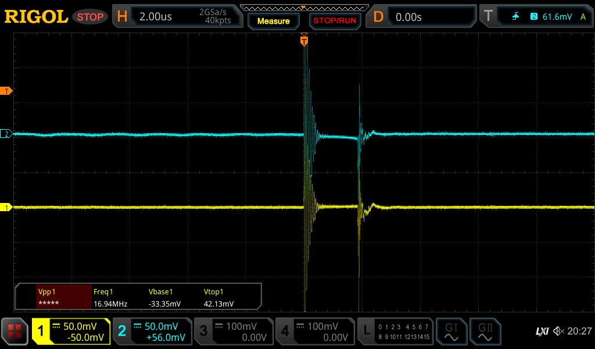
Task: Toggle channel 2 with +56.0mV offset
Action: [152, 332]
